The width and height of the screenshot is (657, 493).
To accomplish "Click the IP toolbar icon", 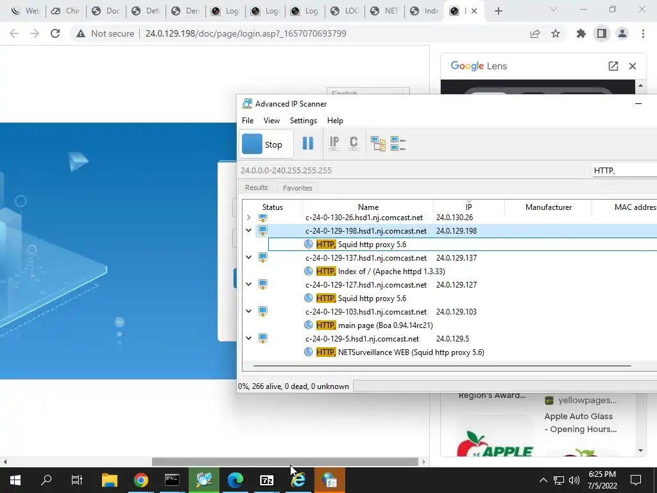I will point(334,143).
